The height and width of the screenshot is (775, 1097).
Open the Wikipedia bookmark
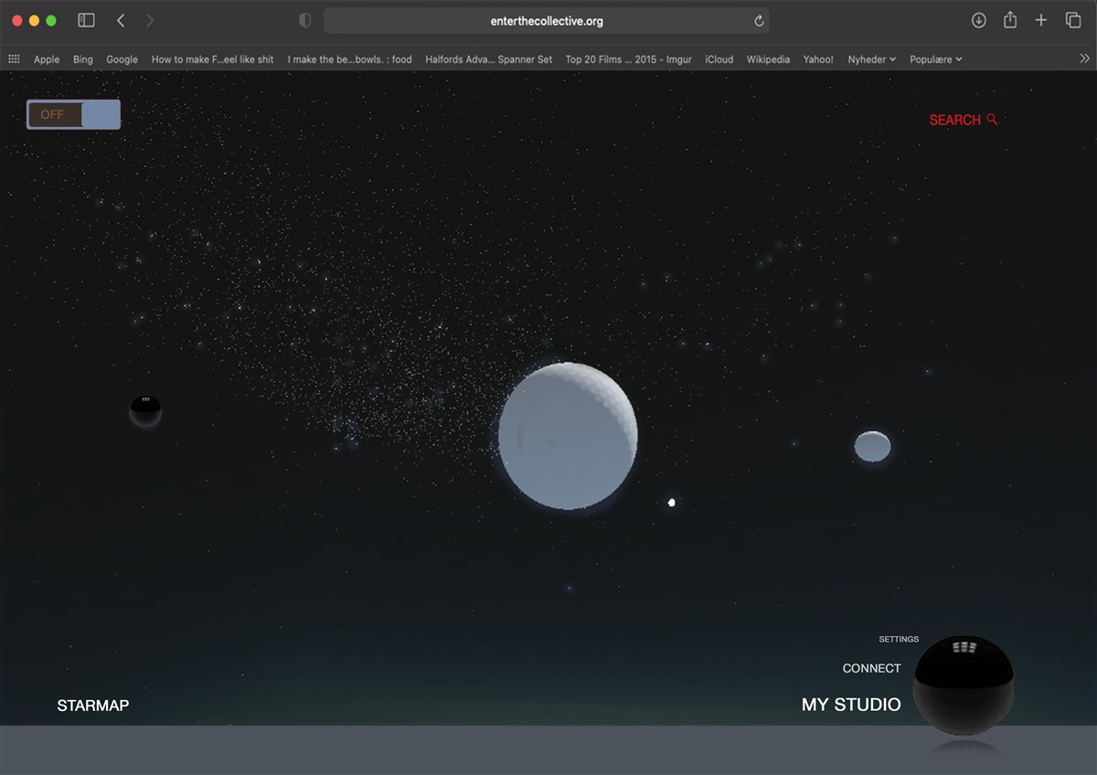pos(768,59)
